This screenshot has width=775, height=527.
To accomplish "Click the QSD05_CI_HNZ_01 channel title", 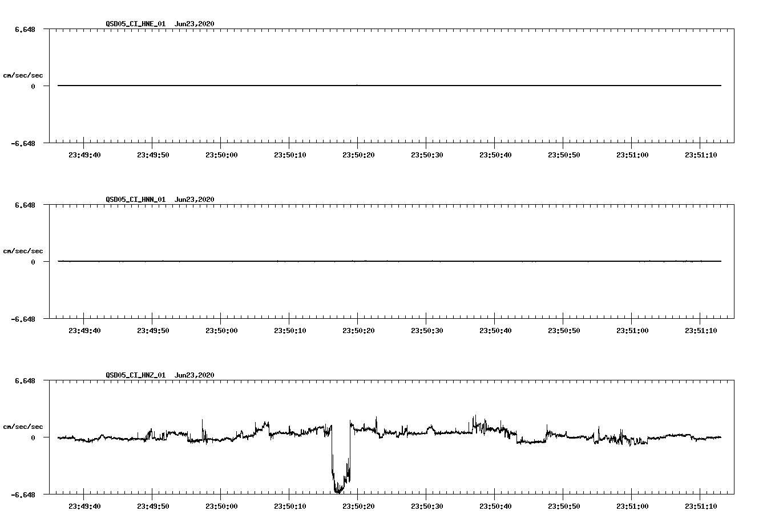I will point(136,375).
